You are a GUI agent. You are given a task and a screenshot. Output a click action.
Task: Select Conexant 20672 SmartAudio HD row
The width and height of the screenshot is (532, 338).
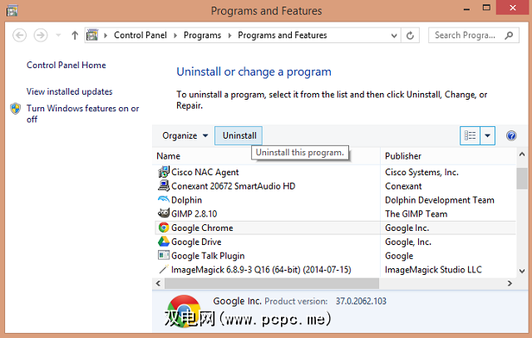(x=335, y=186)
